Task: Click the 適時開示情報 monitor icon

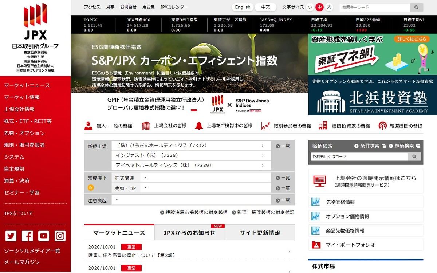Action: coord(320,181)
